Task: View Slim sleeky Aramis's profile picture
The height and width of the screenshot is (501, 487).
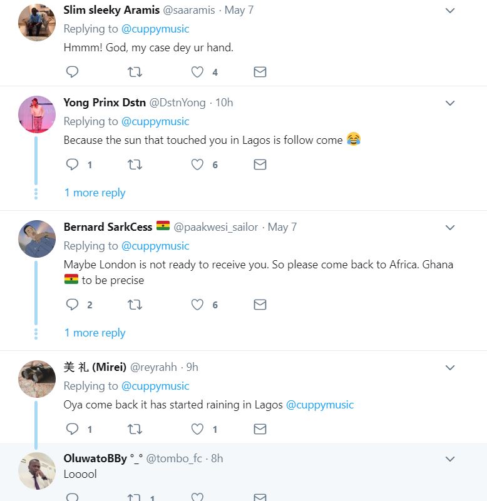Action: click(37, 23)
